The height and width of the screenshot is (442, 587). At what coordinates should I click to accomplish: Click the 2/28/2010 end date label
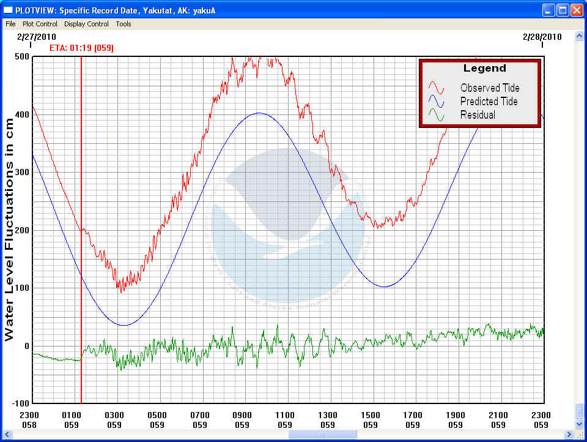[x=542, y=37]
